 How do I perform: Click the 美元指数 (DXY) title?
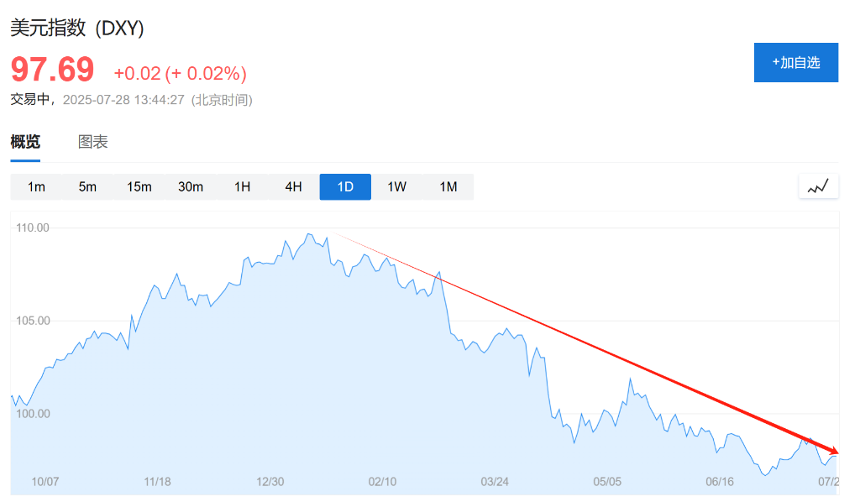pyautogui.click(x=77, y=28)
